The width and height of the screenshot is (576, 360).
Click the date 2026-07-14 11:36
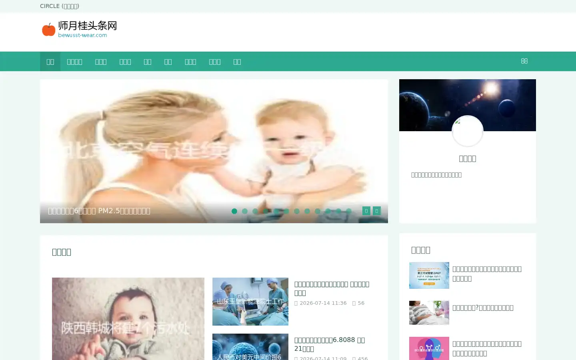coord(323,303)
